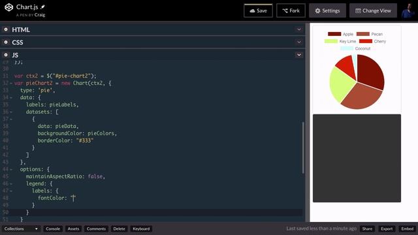Open JS editor settings gear
The image size is (418, 235).
coord(6,55)
